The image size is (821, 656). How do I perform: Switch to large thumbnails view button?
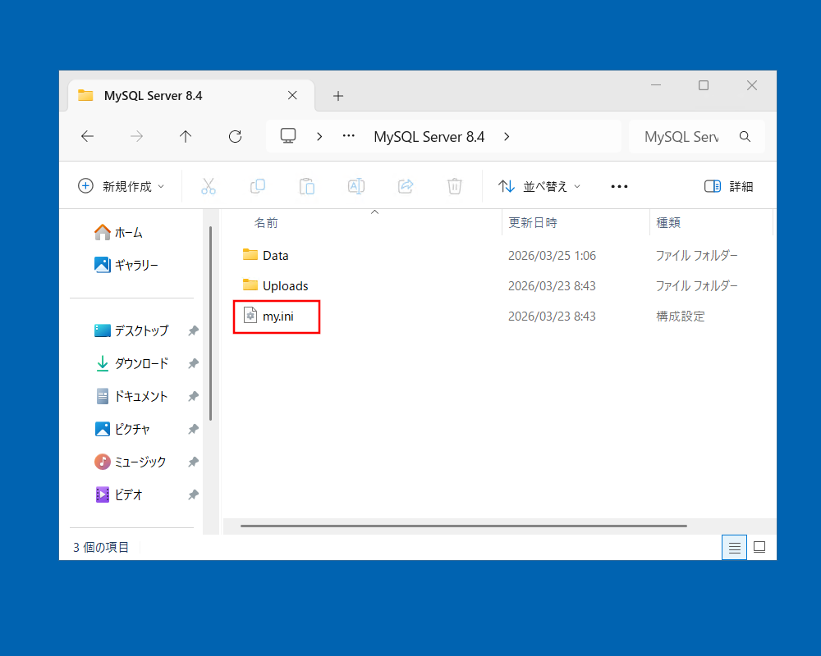pyautogui.click(x=759, y=547)
